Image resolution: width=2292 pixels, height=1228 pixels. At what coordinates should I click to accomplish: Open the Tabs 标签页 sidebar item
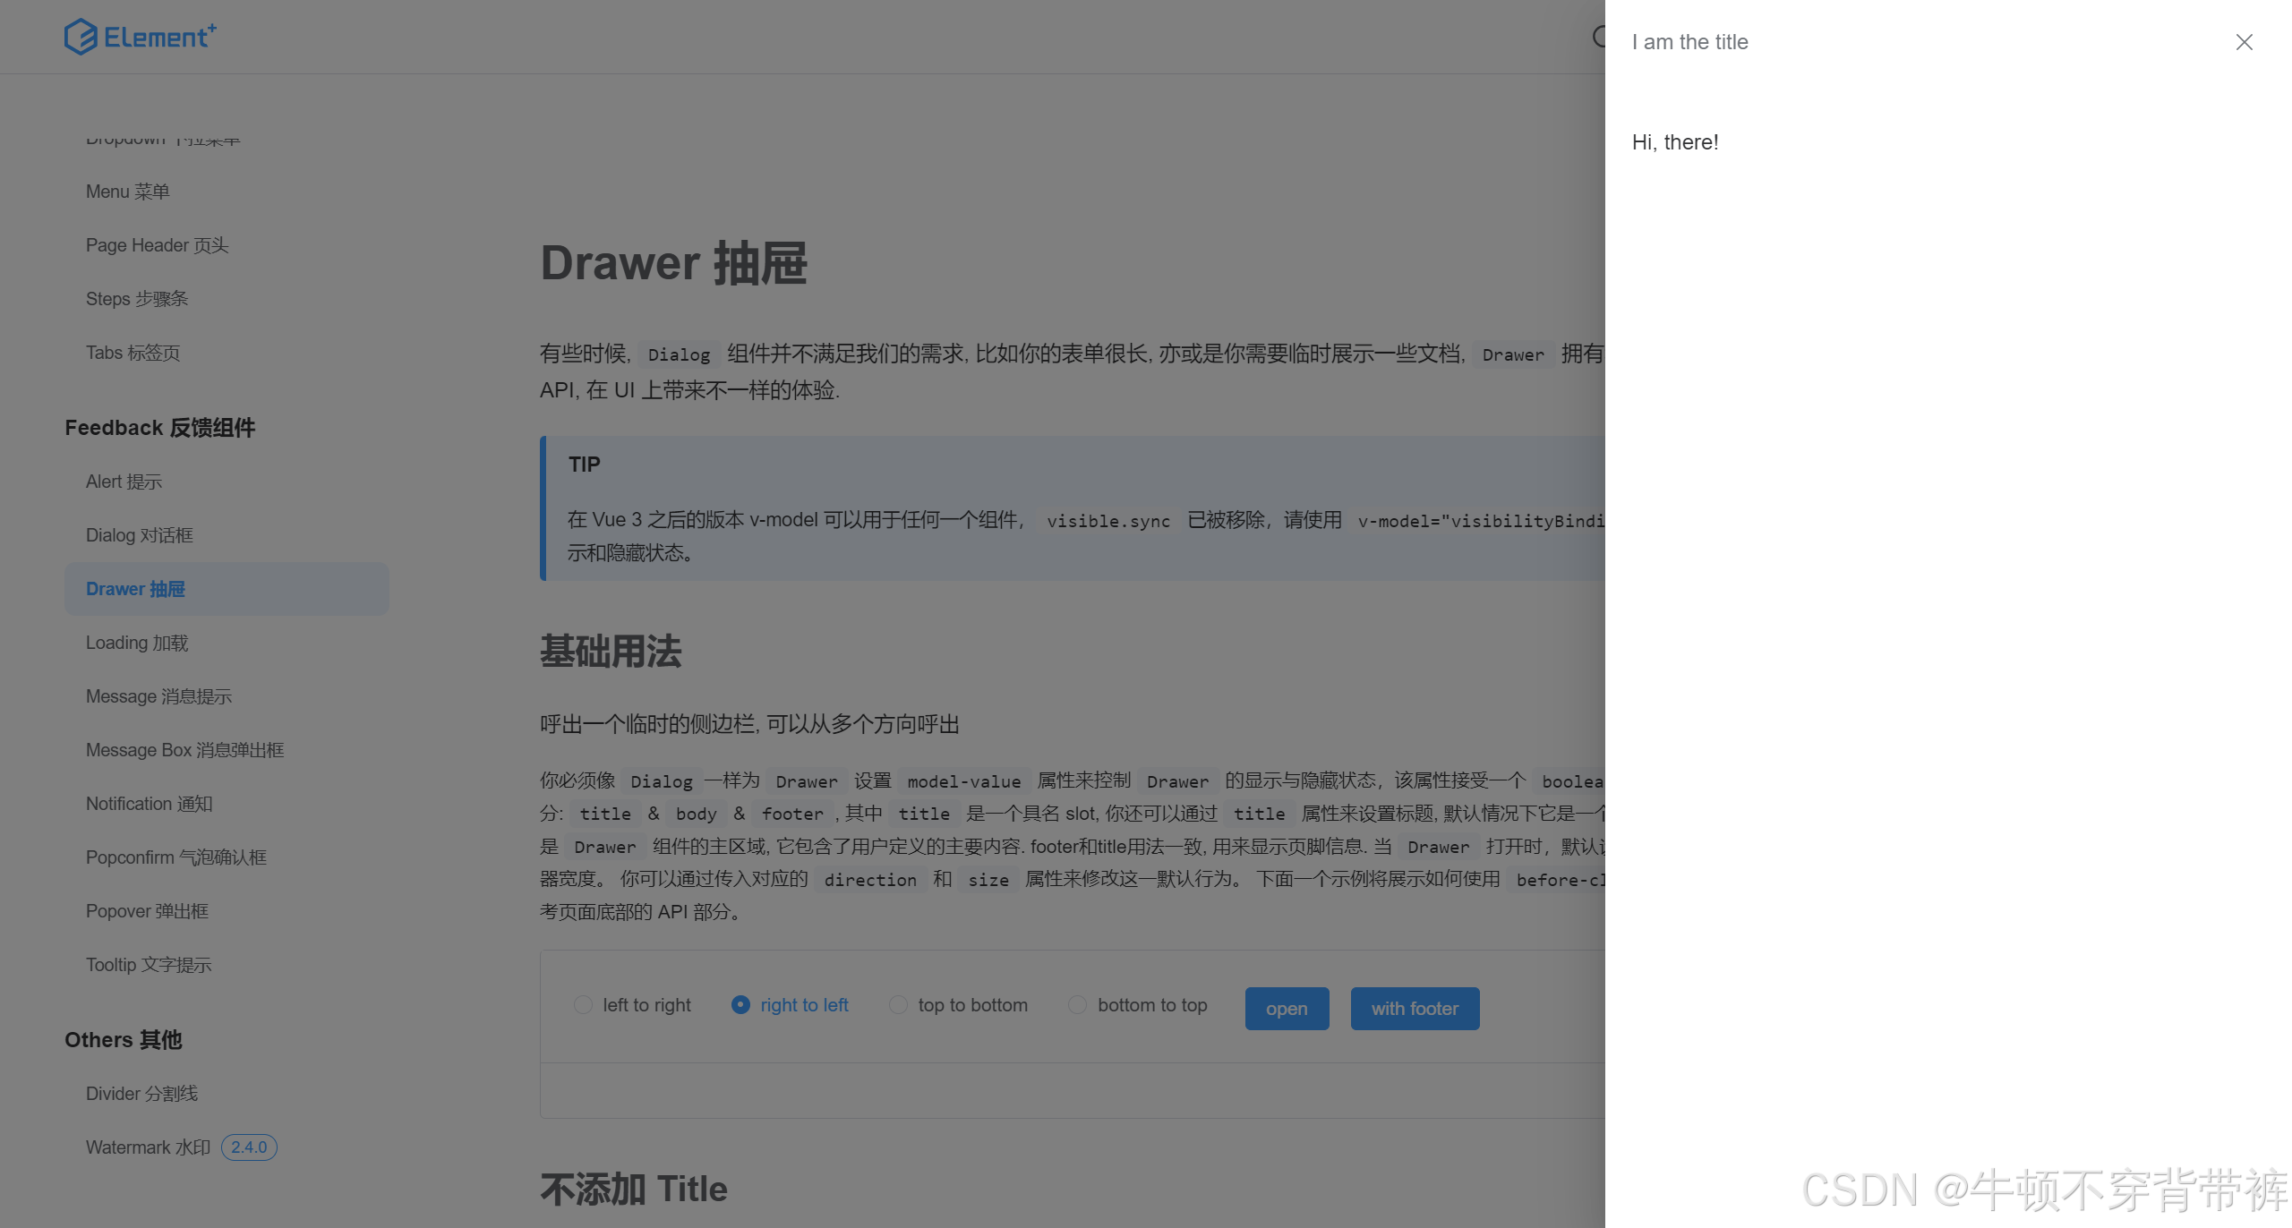[133, 353]
